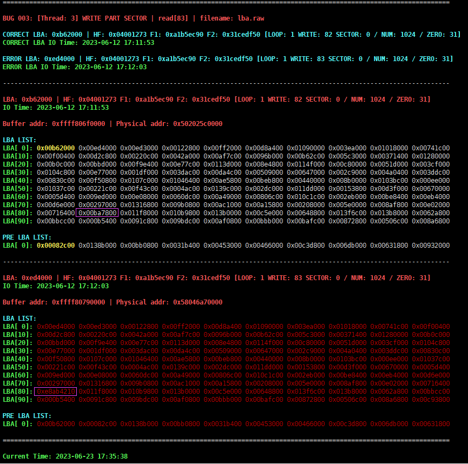Click "Buffer addr: 0xffff806f0000"
The image size is (468, 464).
click(x=54, y=123)
